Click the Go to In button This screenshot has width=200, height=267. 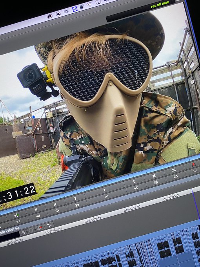pyautogui.click(x=136, y=188)
